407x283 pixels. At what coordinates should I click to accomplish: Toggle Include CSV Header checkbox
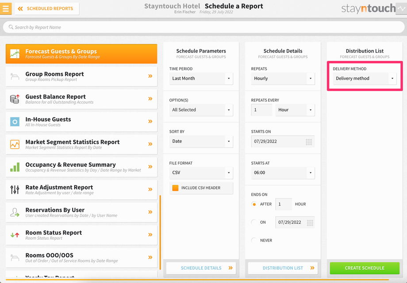tap(176, 188)
